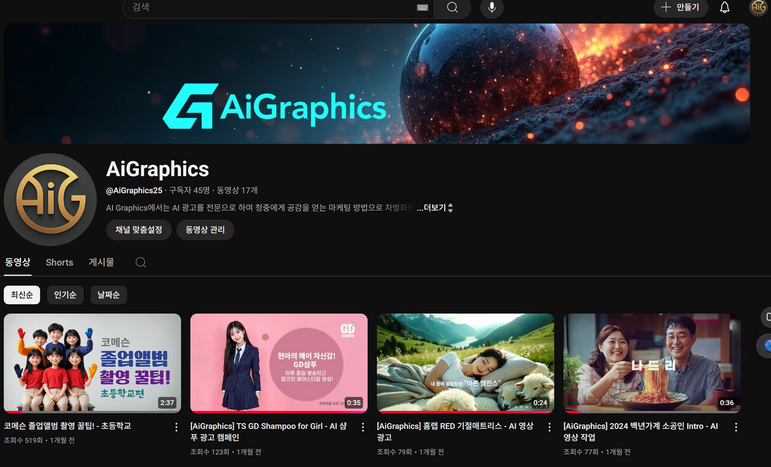Click the 채널 맞춤설정 button
771x467 pixels.
click(139, 230)
